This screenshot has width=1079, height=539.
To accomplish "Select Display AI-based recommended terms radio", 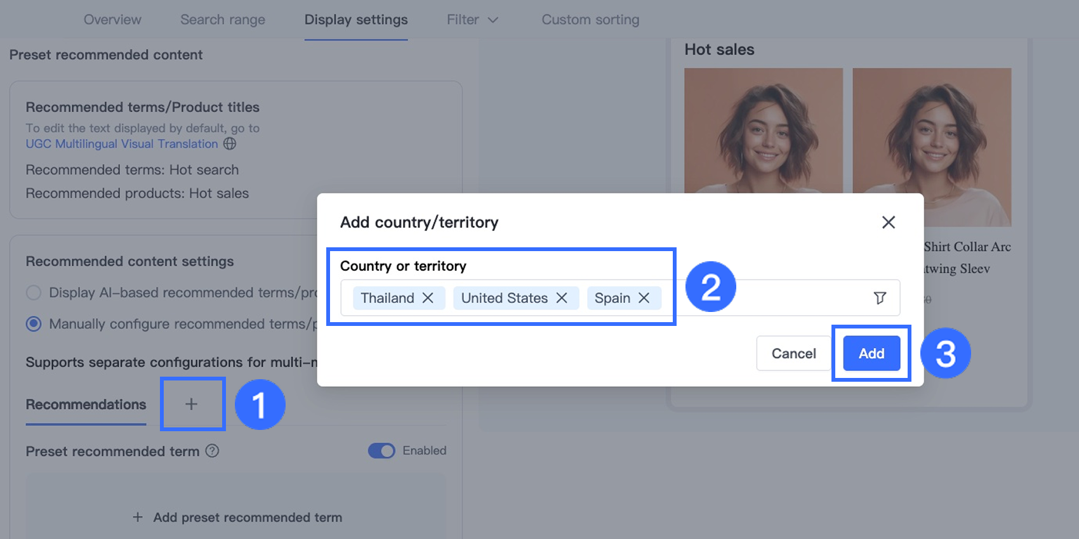I will point(34,293).
